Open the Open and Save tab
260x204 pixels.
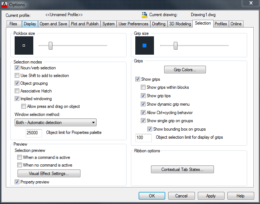tap(53, 24)
